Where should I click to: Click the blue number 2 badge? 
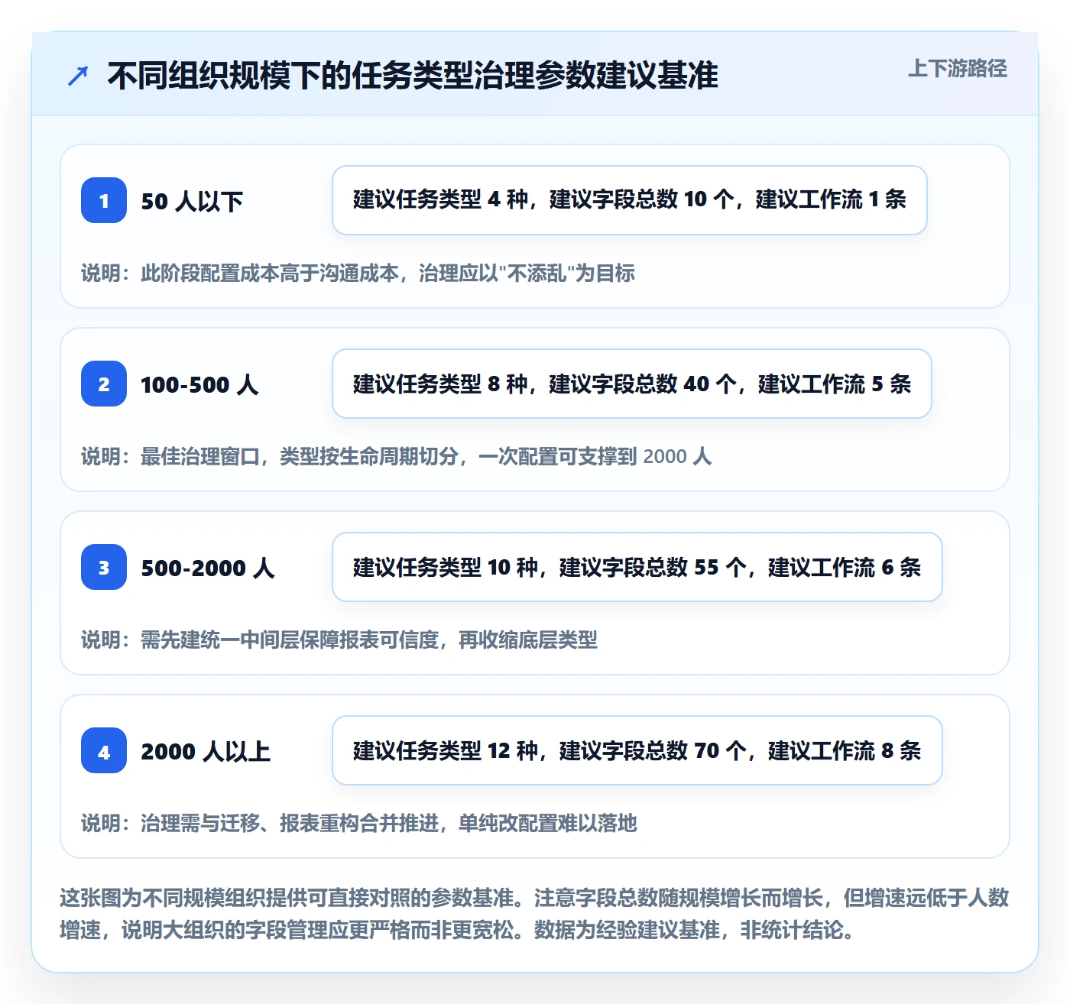(x=104, y=384)
